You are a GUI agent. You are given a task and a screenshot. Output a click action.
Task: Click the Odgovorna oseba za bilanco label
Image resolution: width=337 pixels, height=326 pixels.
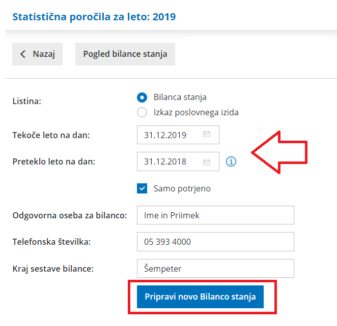coord(69,215)
